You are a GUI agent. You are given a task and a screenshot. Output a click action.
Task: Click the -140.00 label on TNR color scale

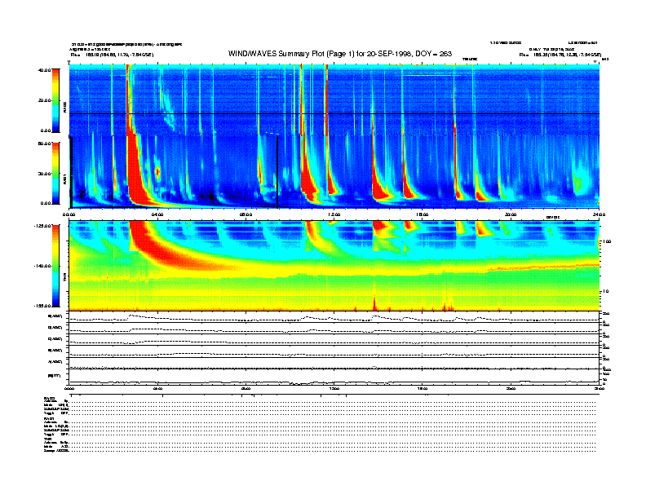point(42,266)
